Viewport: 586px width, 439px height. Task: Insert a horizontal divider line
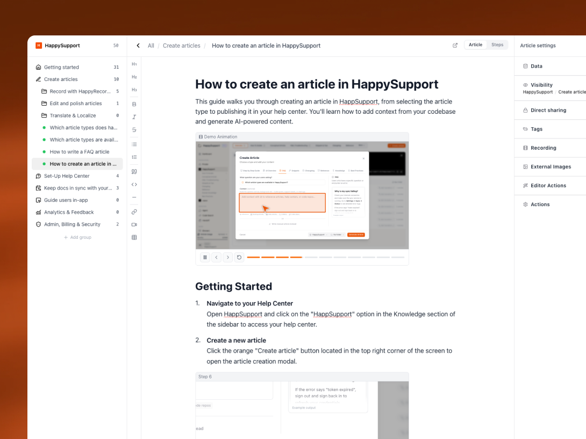pyautogui.click(x=134, y=197)
